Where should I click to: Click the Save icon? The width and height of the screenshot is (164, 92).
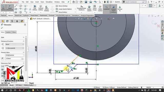[86, 2]
